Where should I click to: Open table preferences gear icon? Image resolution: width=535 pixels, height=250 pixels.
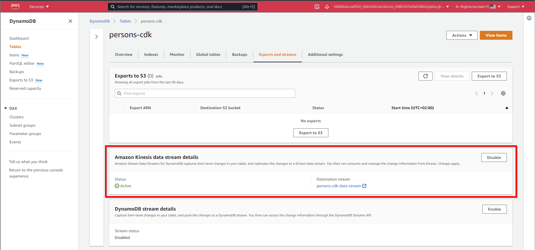click(x=503, y=93)
